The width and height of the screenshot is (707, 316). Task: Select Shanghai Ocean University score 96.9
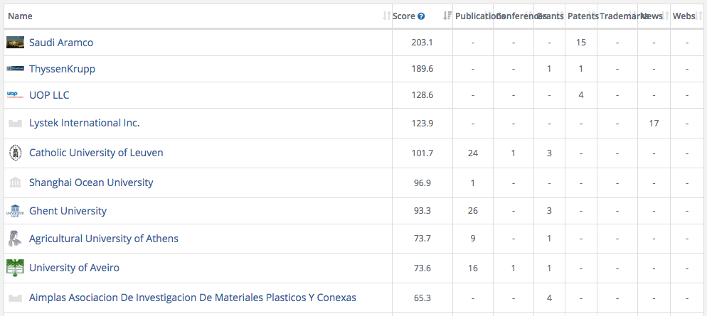(x=422, y=182)
